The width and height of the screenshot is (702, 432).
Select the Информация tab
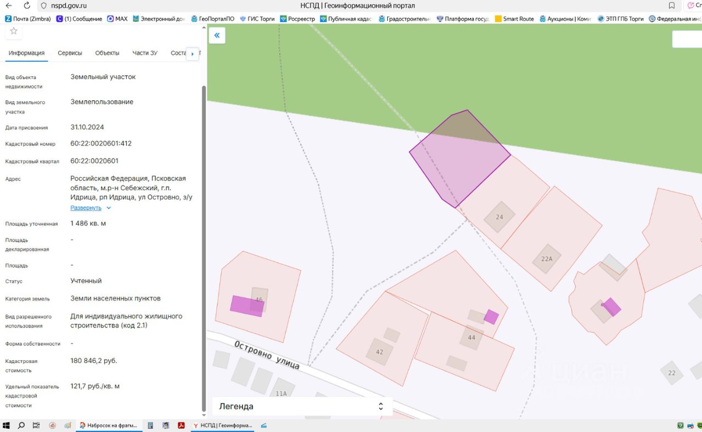point(26,53)
